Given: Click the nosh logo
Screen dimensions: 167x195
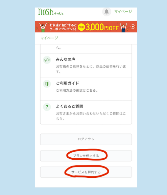Looking at the screenshot, I should pyautogui.click(x=51, y=12).
